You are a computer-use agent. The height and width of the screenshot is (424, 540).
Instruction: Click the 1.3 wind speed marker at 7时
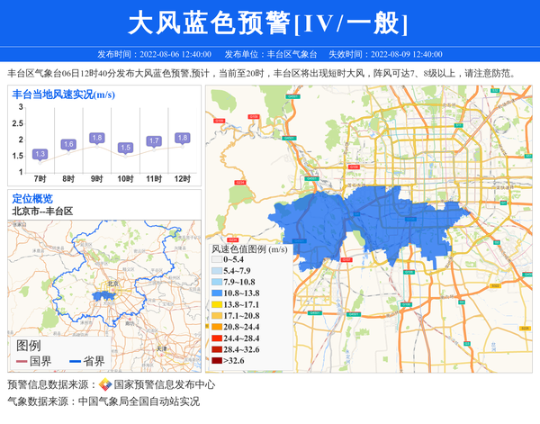(x=40, y=154)
